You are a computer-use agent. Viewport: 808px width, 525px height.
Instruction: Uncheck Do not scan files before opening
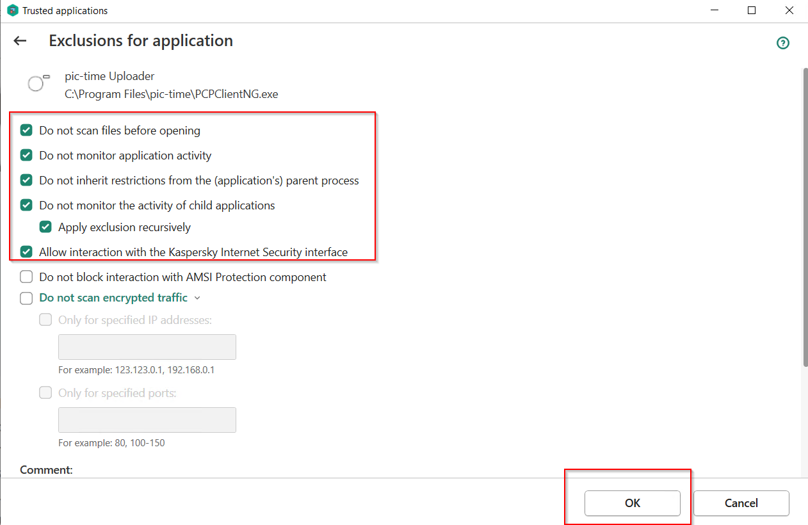(26, 131)
